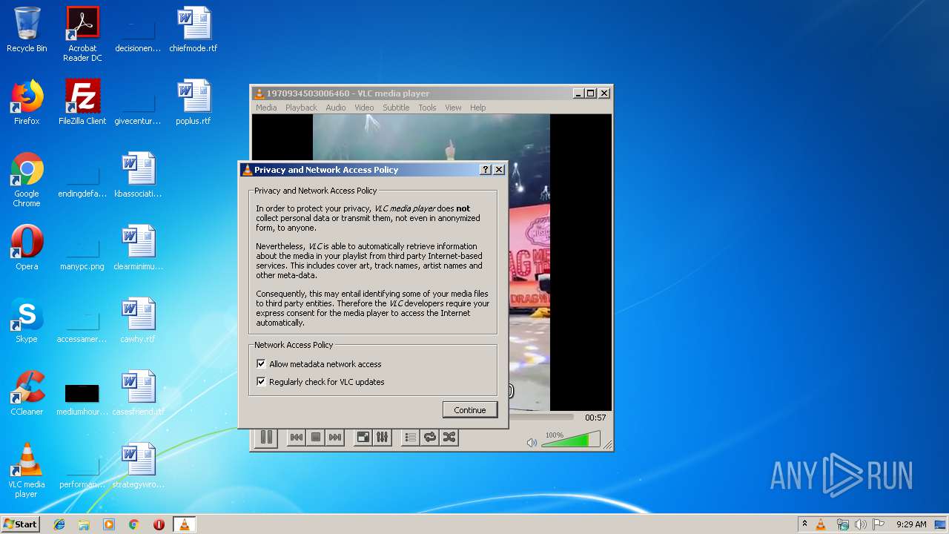Launch Internet Explorer from taskbar

(x=59, y=524)
